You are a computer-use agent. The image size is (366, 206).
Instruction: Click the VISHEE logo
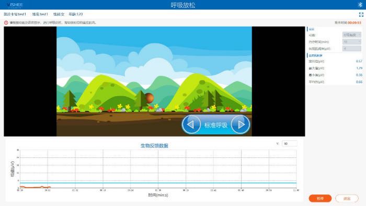pyautogui.click(x=15, y=5)
